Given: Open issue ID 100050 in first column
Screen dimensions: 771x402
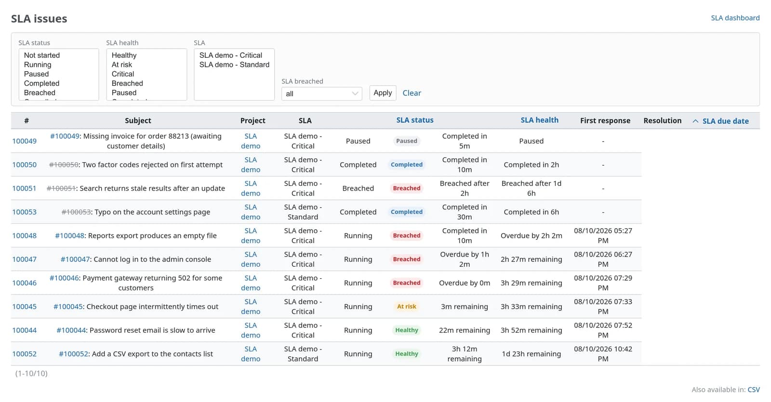Looking at the screenshot, I should pos(24,165).
